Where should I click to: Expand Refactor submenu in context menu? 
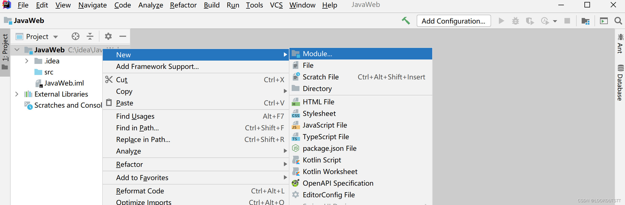pyautogui.click(x=196, y=164)
